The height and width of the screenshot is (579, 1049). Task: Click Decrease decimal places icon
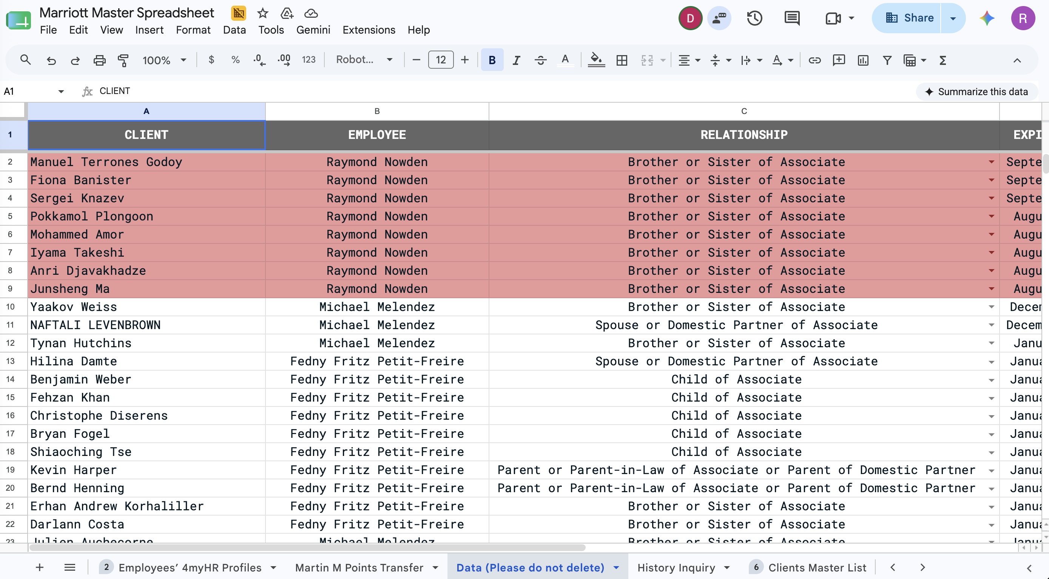point(259,60)
